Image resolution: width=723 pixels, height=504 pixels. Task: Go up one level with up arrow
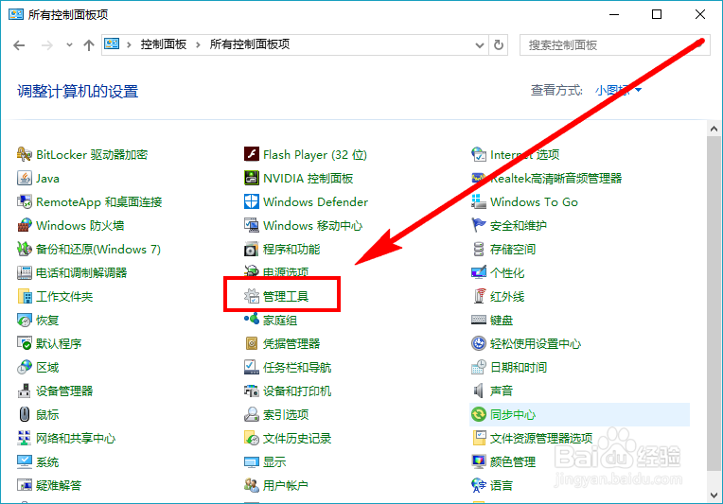point(89,45)
